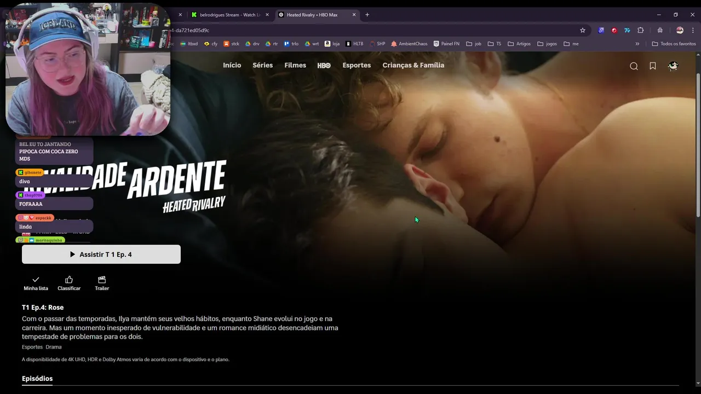The width and height of the screenshot is (701, 394).
Task: Open the stck bookmark
Action: (232, 44)
